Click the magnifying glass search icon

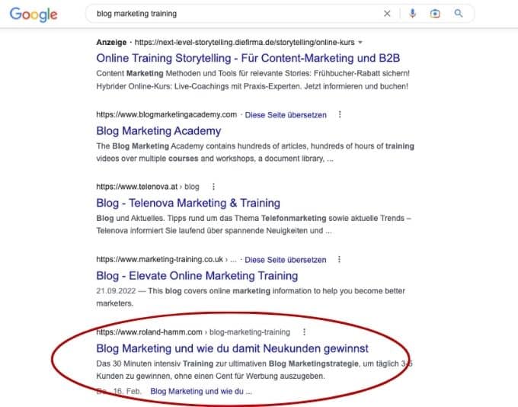pyautogui.click(x=459, y=13)
